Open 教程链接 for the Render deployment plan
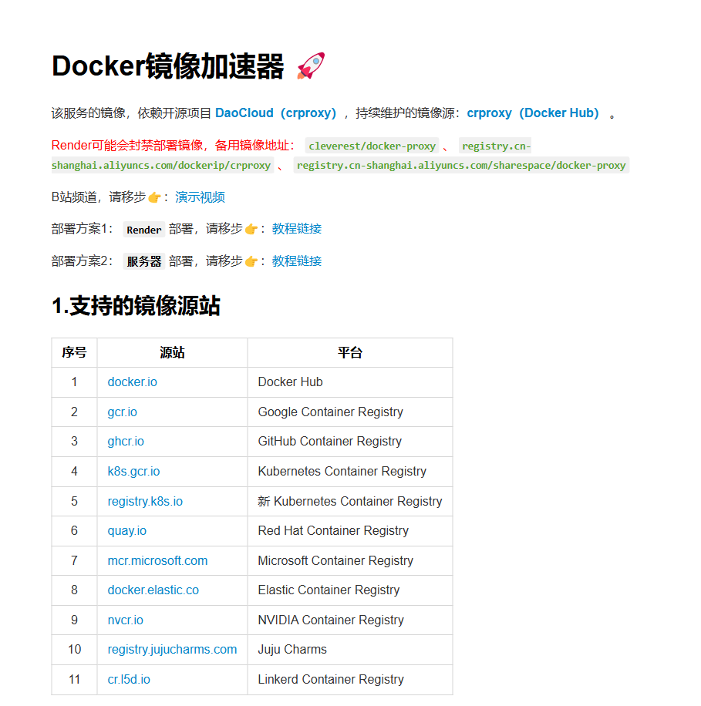The width and height of the screenshot is (701, 706). (296, 228)
